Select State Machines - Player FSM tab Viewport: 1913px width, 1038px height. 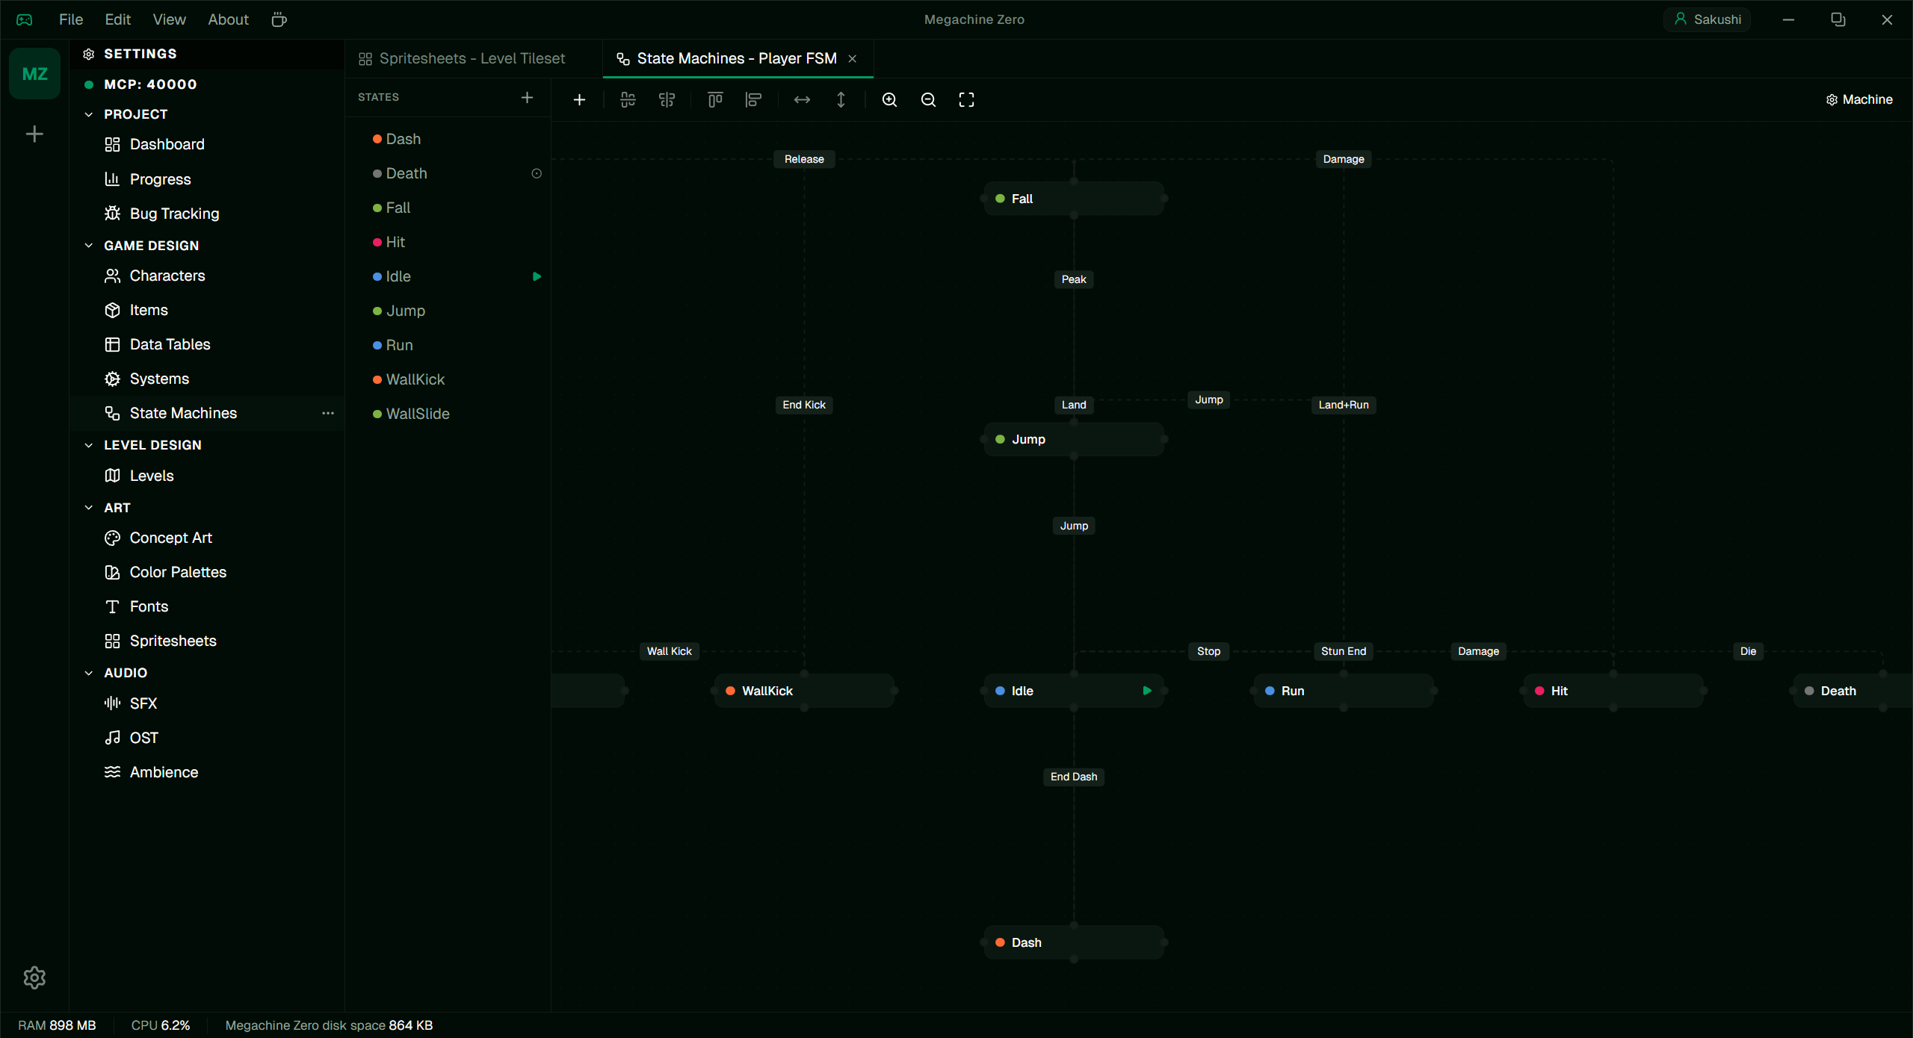click(737, 59)
